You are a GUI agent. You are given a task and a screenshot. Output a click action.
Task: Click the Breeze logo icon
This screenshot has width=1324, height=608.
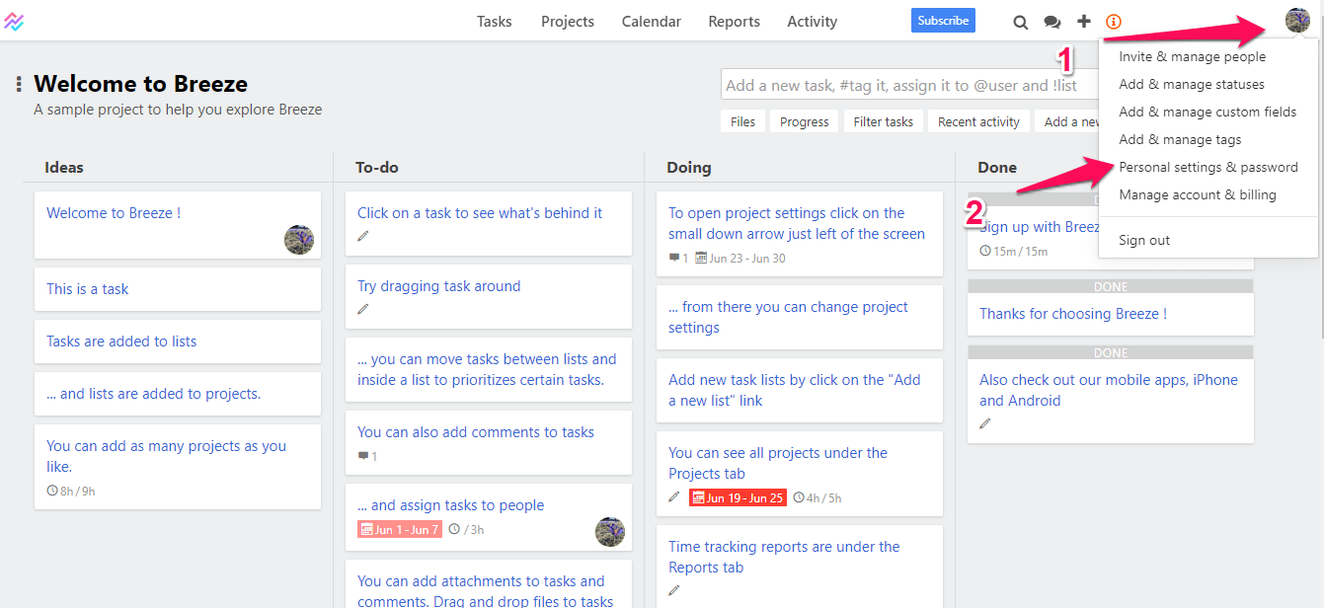click(x=14, y=21)
